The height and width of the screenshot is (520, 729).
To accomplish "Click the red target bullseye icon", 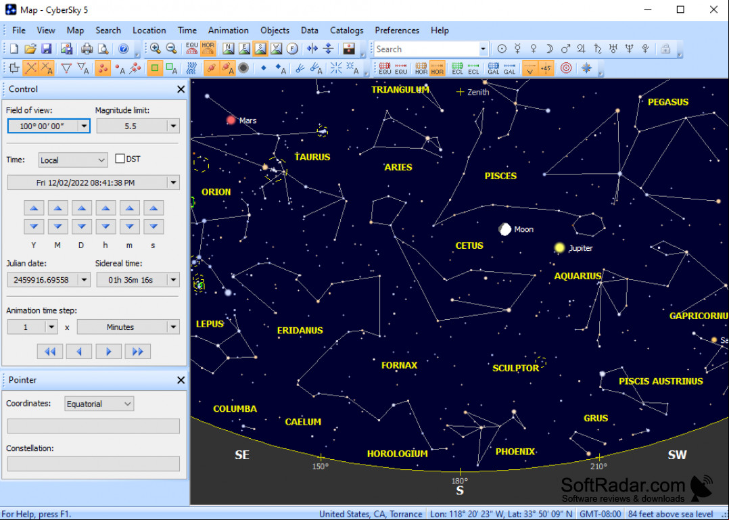I will coord(566,68).
